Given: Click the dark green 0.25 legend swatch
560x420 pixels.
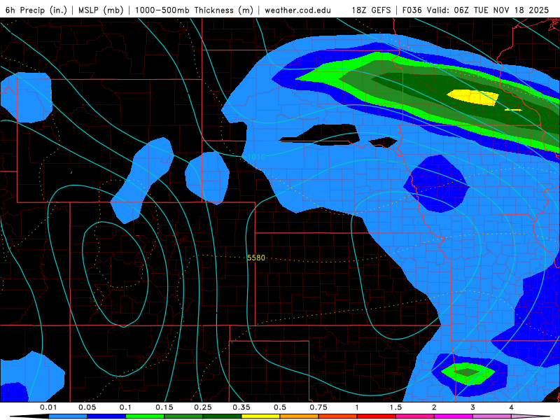Looking at the screenshot, I should [222, 416].
